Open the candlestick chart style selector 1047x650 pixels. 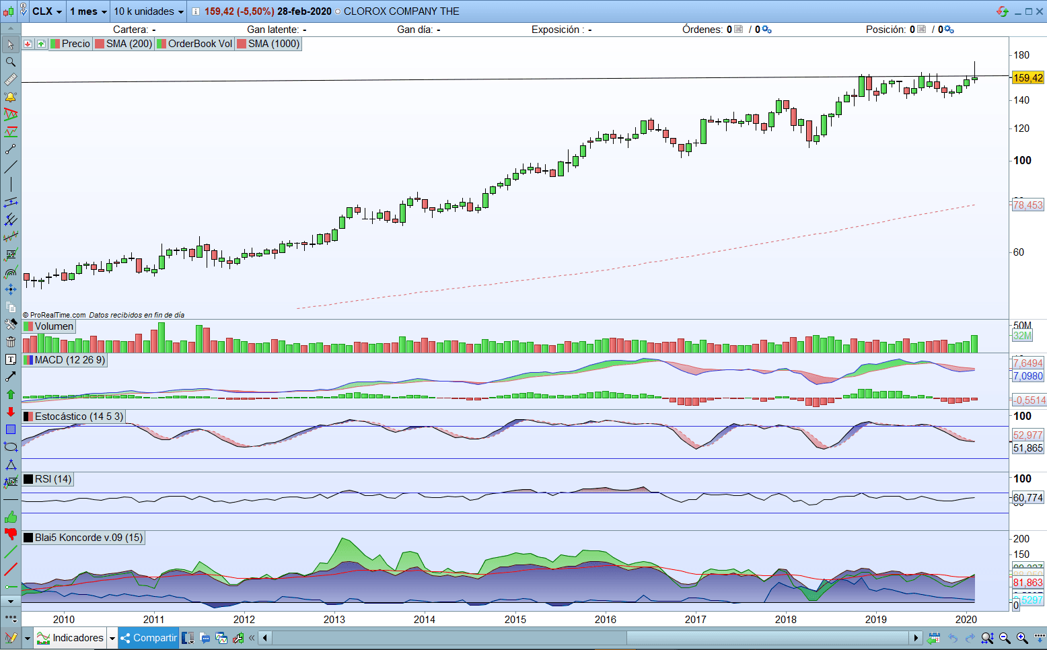click(9, 11)
